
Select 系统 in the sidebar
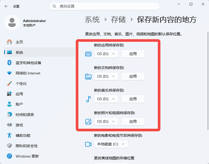click(x=40, y=52)
